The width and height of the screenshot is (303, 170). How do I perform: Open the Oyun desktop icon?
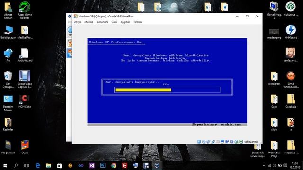(x=25, y=147)
